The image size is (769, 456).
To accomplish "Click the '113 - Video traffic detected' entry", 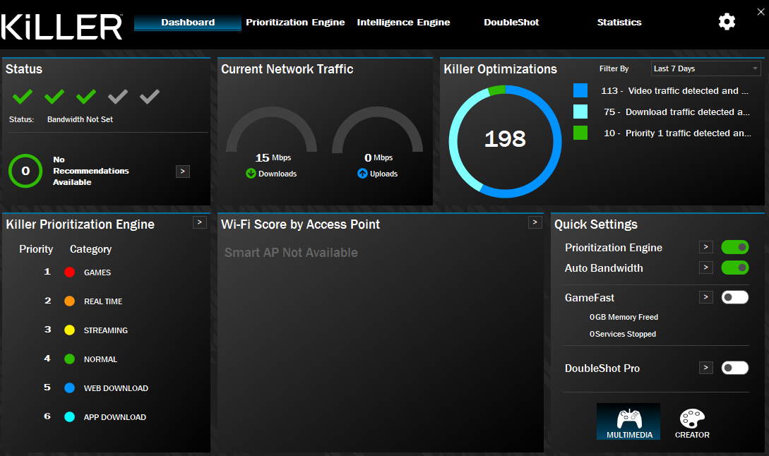I will tap(675, 91).
